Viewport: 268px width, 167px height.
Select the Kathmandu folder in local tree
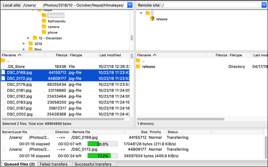[x=57, y=21]
